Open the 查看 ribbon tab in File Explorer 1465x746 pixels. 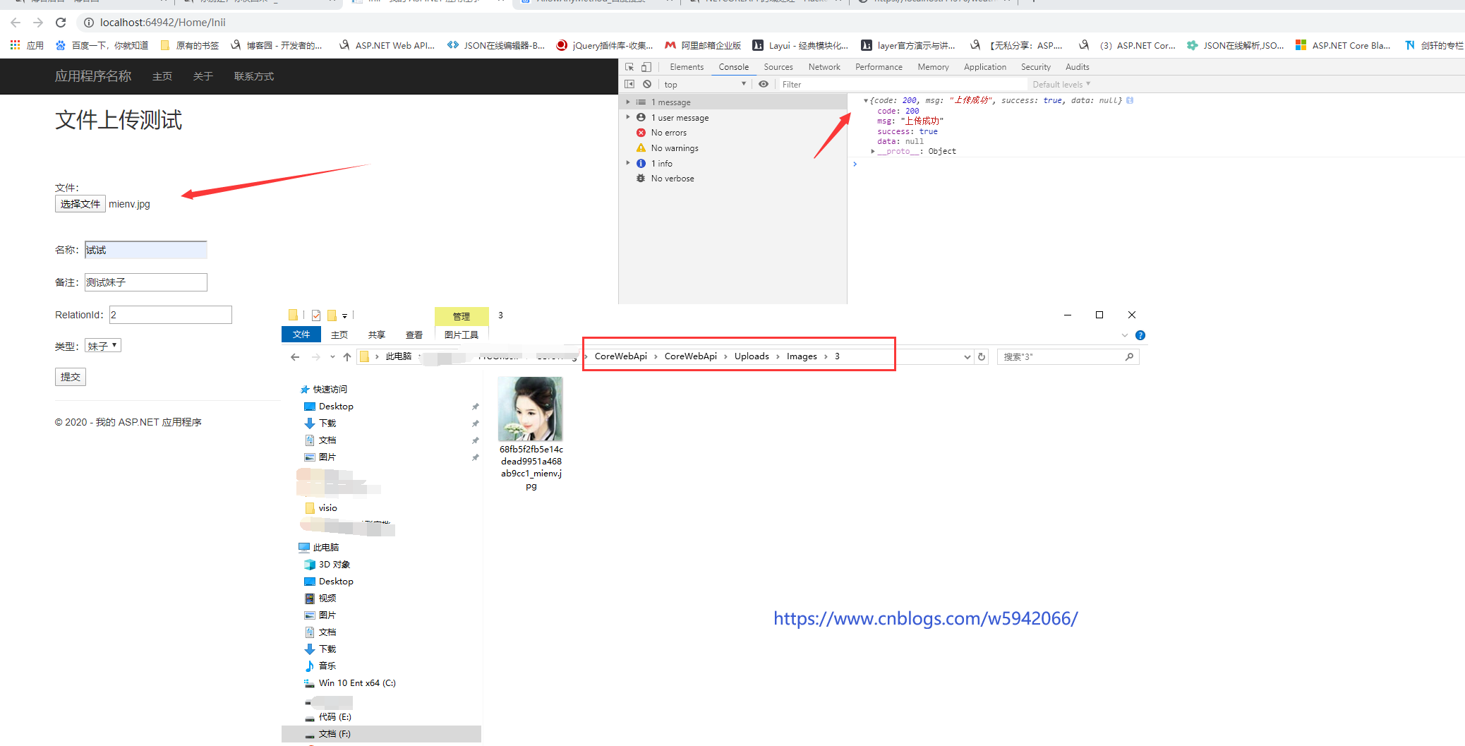[414, 335]
